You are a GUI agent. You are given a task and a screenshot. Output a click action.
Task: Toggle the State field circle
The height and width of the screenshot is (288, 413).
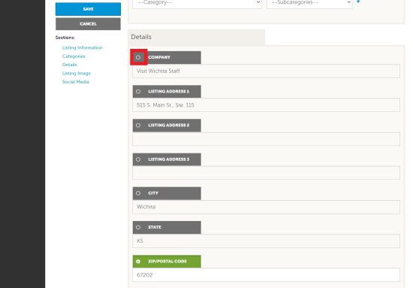click(138, 227)
